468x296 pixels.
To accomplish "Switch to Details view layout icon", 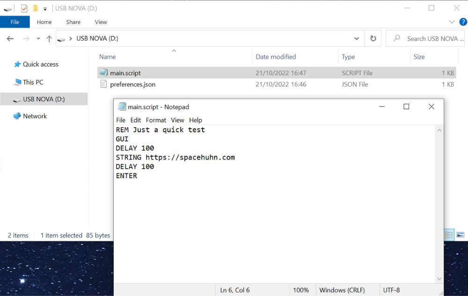I will coord(449,235).
